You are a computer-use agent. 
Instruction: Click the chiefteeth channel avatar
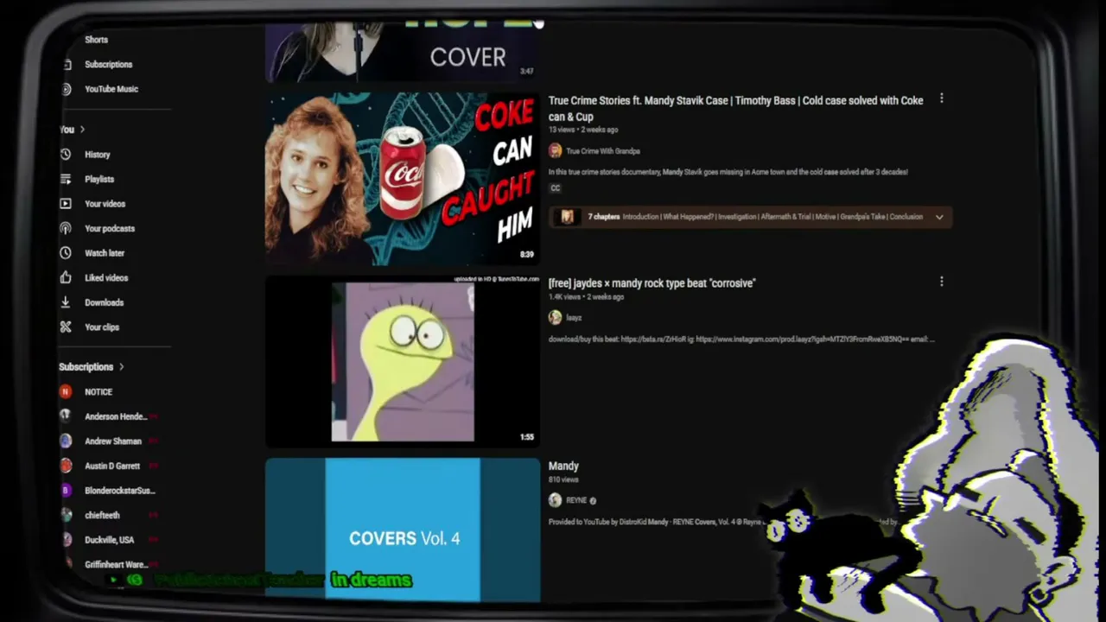pyautogui.click(x=66, y=515)
